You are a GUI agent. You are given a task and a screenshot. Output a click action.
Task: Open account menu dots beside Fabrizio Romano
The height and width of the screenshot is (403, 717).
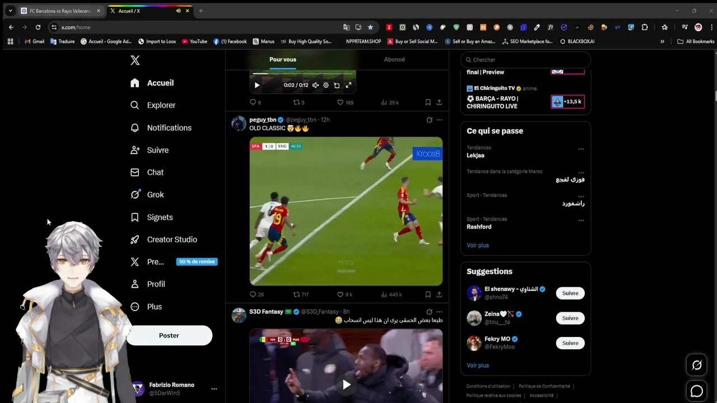click(213, 388)
